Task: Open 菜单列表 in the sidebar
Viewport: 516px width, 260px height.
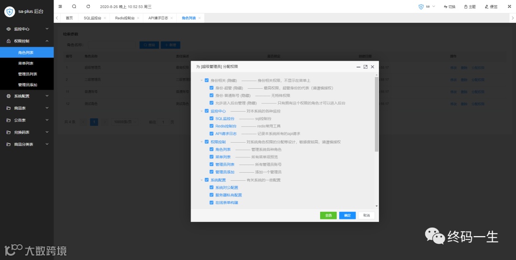Action: click(27, 63)
